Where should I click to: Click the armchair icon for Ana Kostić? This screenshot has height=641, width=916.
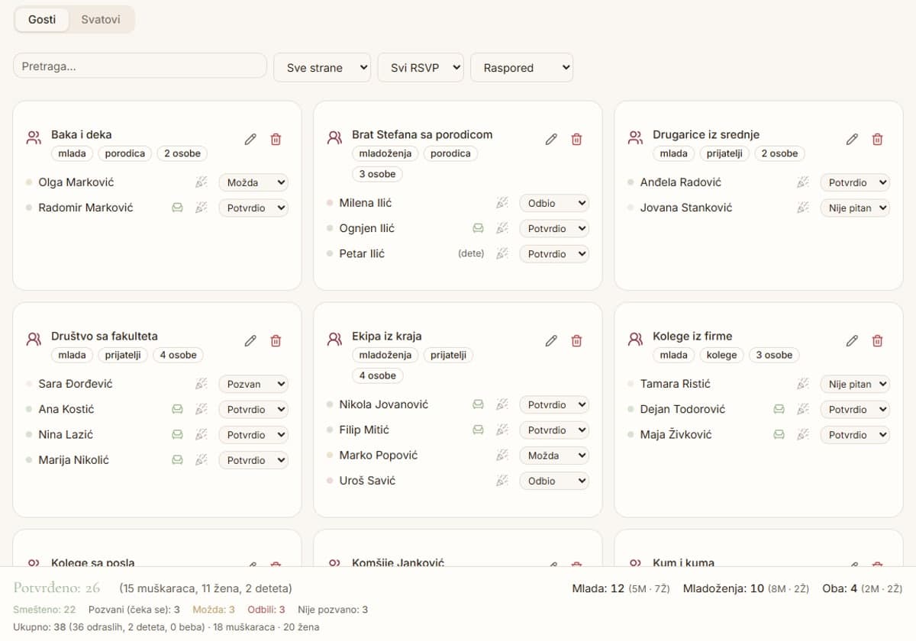pyautogui.click(x=177, y=409)
